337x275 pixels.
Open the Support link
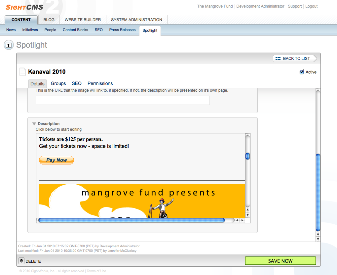[x=295, y=6]
